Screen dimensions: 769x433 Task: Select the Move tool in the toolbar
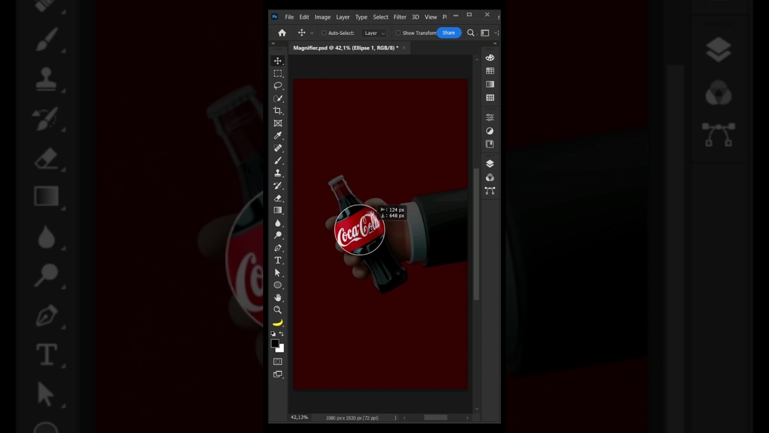[x=278, y=61]
